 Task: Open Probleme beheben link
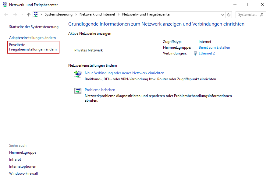(x=100, y=90)
